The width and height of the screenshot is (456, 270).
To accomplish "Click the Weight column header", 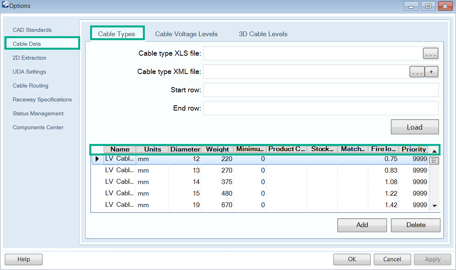I will [217, 149].
